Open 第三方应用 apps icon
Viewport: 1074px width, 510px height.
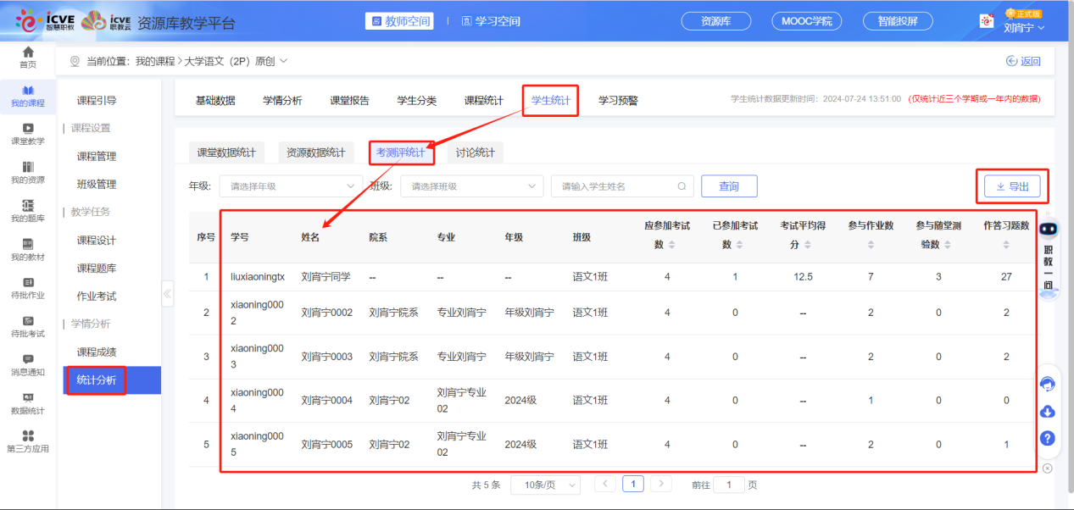pos(28,436)
